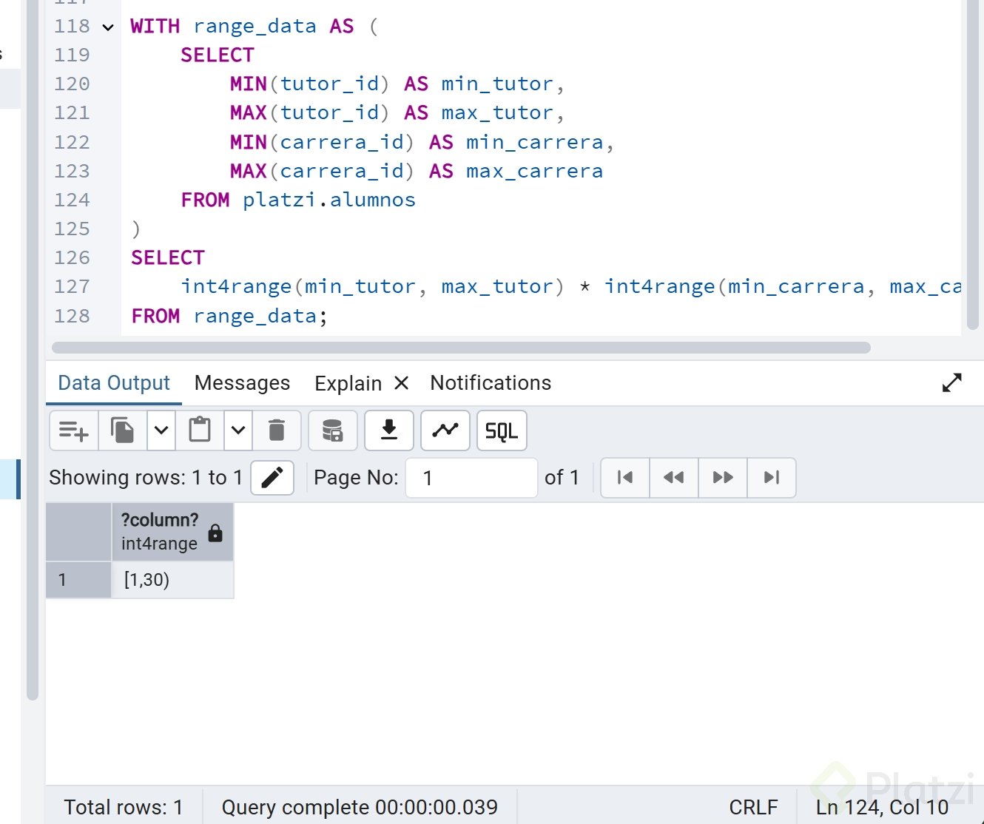Close the Explain tab

coord(402,383)
